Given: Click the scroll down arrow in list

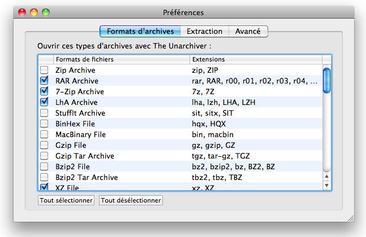Looking at the screenshot, I should pyautogui.click(x=326, y=185).
